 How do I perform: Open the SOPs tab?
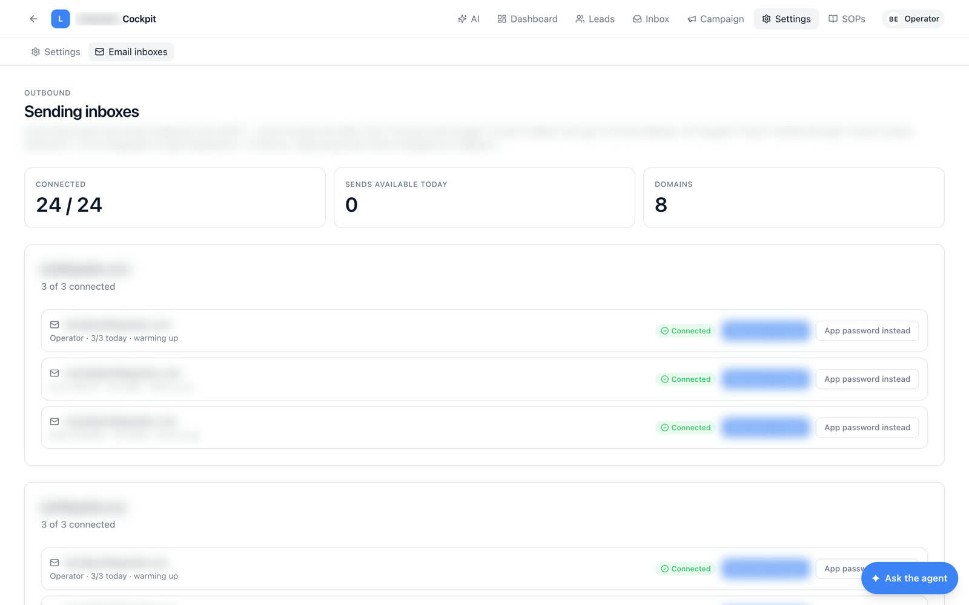point(847,19)
